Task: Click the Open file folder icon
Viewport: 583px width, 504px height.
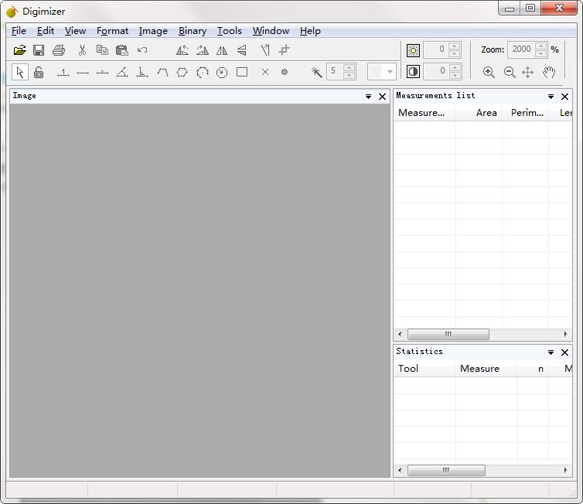Action: point(19,49)
